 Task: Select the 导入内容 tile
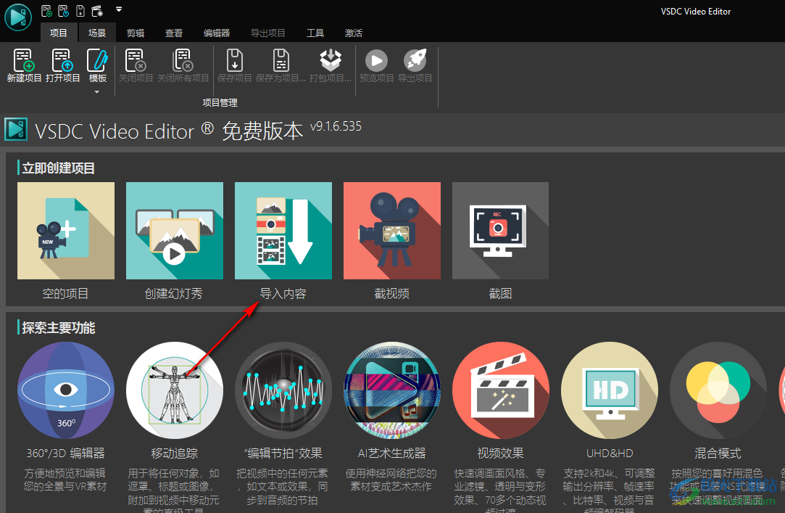283,231
